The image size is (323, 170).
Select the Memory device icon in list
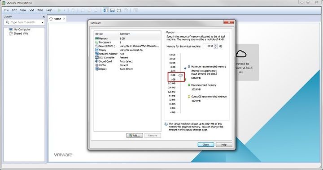(97, 38)
